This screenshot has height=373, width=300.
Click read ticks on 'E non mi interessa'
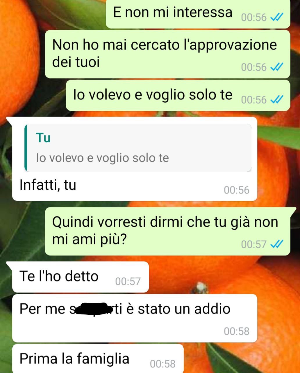pos(276,17)
